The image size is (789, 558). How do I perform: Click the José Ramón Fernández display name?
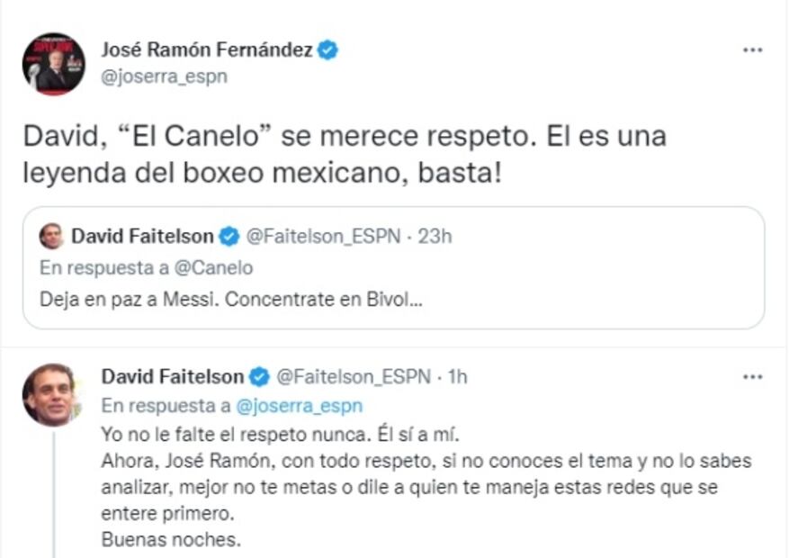point(206,50)
